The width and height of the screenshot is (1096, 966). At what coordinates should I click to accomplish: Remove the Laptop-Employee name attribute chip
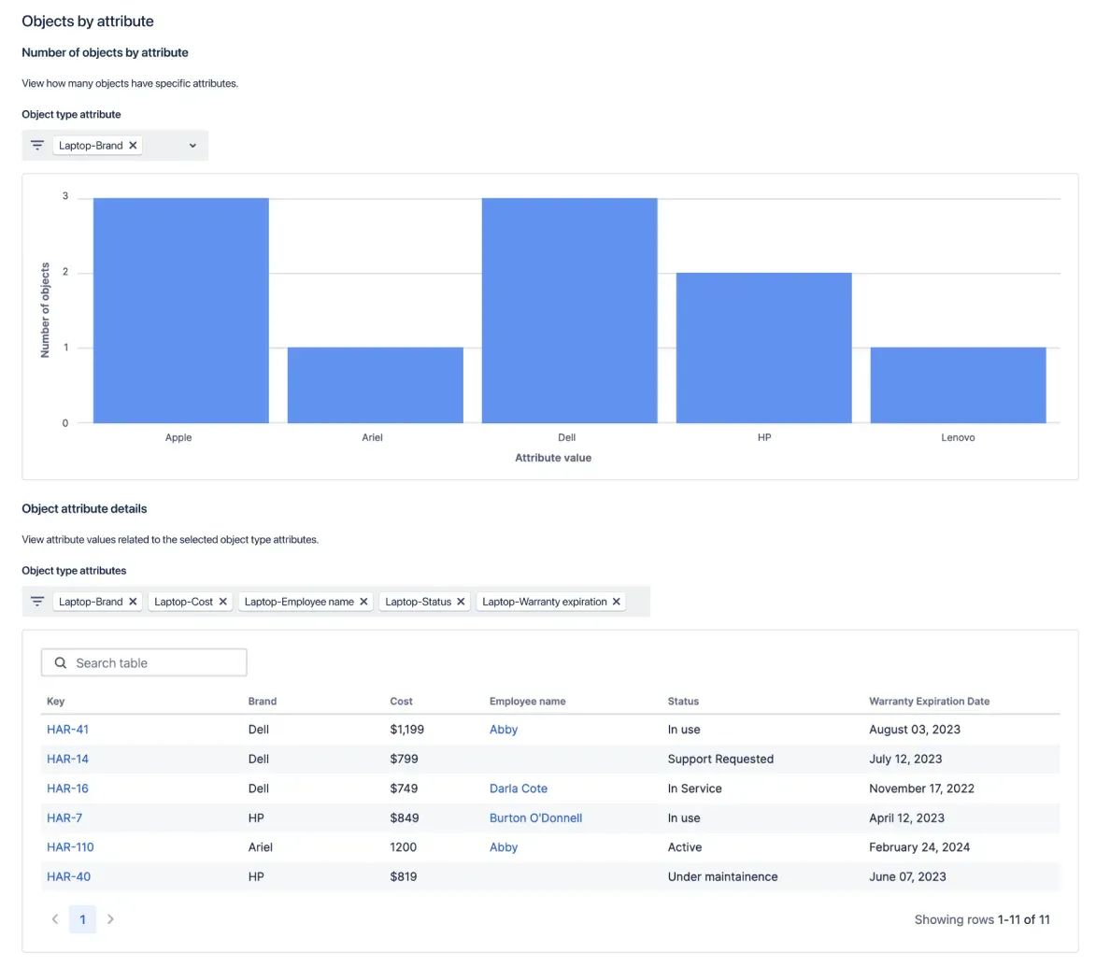point(364,601)
